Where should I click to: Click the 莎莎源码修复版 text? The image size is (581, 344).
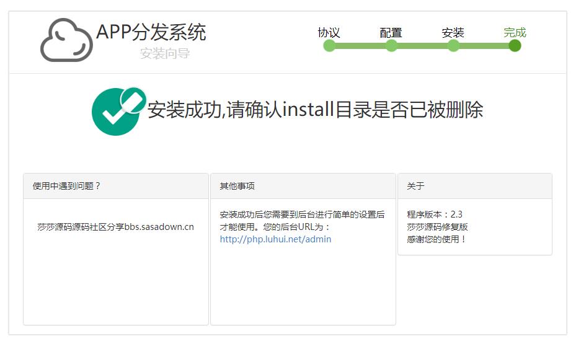tap(437, 227)
